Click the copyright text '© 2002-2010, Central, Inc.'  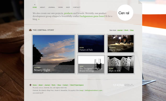click(x=43, y=88)
